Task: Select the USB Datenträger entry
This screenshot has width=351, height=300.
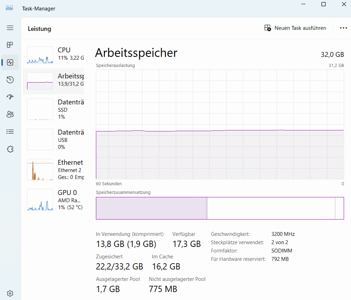Action: (x=54, y=140)
